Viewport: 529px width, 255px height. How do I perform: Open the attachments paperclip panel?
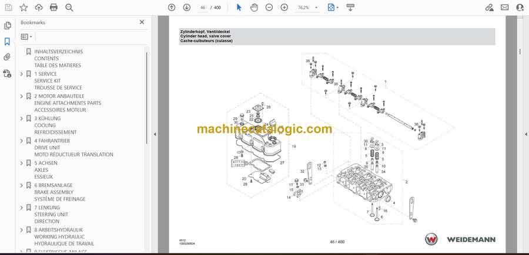point(7,57)
